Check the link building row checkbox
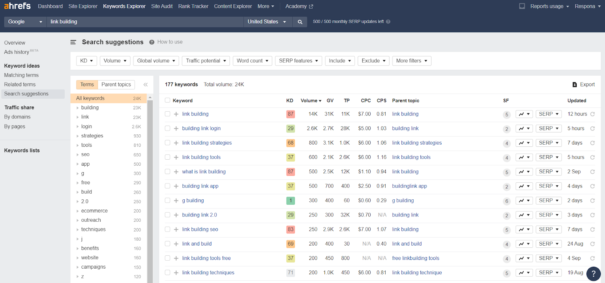605x283 pixels. [168, 114]
